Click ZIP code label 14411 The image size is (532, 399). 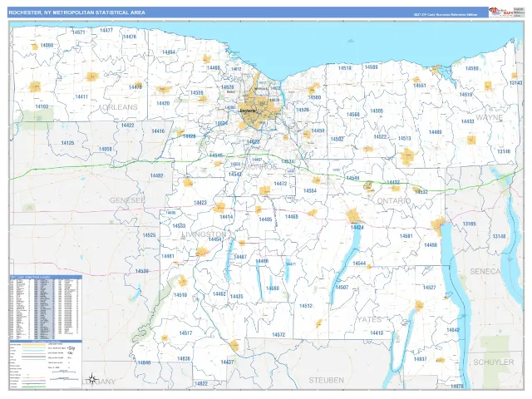(81, 96)
